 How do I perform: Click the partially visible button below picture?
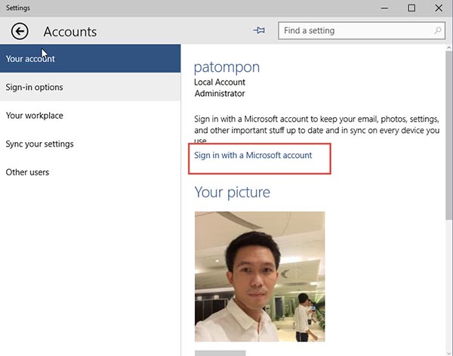pyautogui.click(x=220, y=353)
